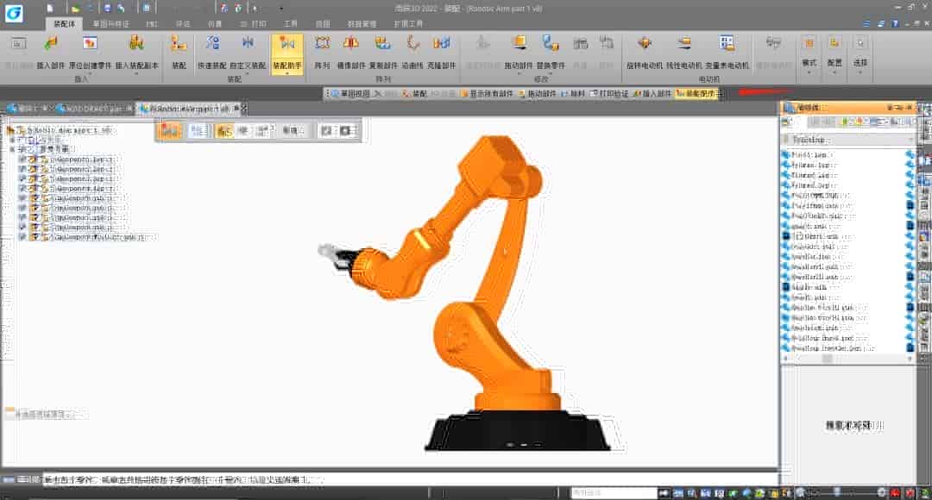Click the 插入装配副本 ribbon icon
The width and height of the screenshot is (932, 500).
point(136,43)
